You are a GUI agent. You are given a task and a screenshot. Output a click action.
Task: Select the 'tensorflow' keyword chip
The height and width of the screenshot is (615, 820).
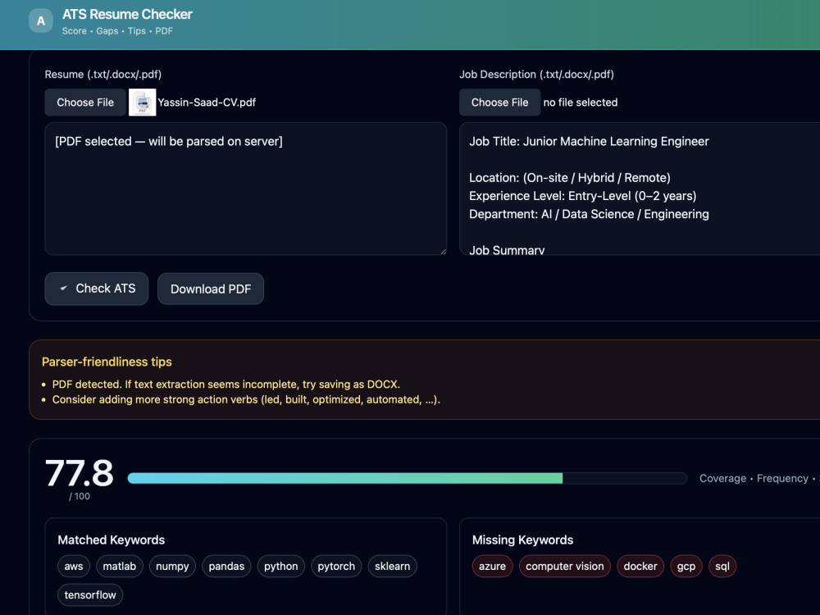[x=90, y=595]
